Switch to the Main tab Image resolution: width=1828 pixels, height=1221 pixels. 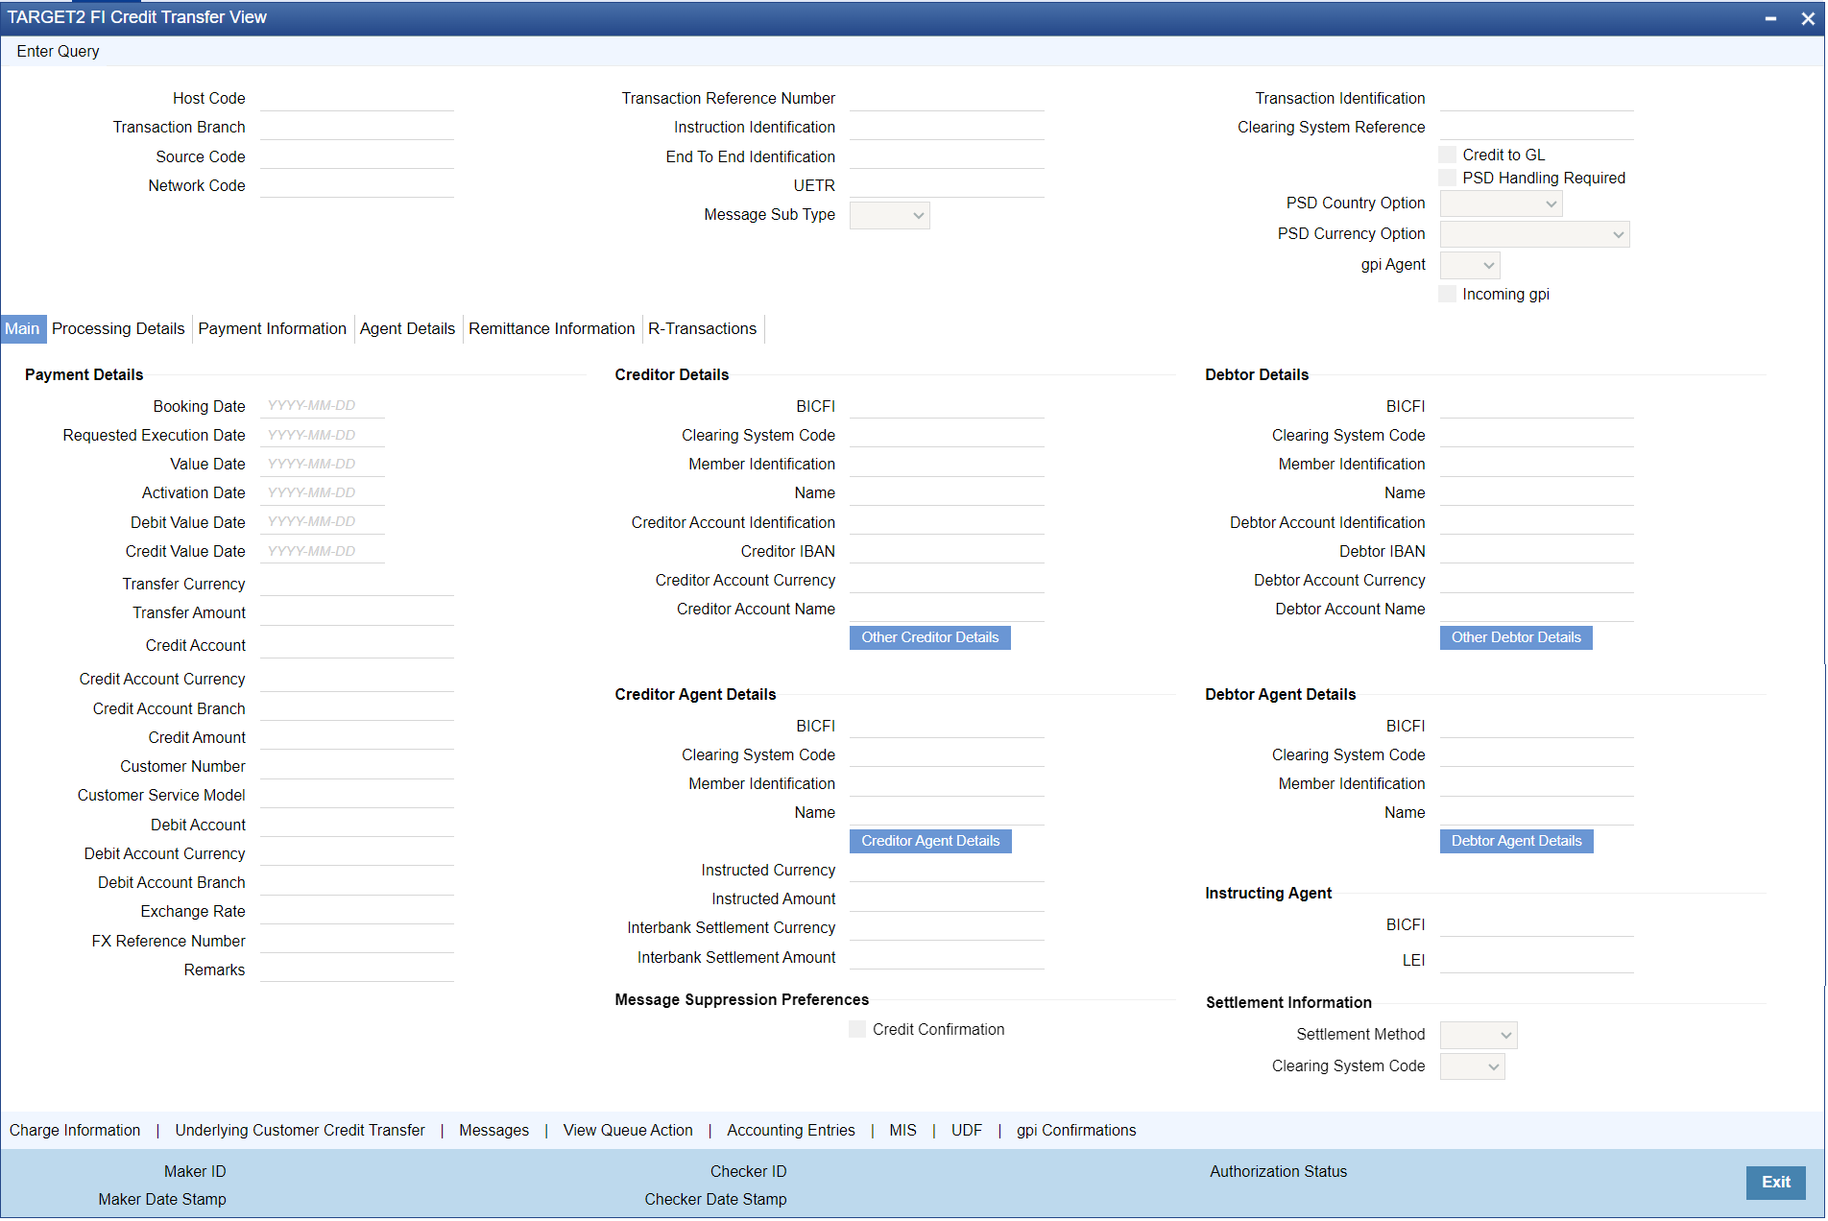coord(22,329)
